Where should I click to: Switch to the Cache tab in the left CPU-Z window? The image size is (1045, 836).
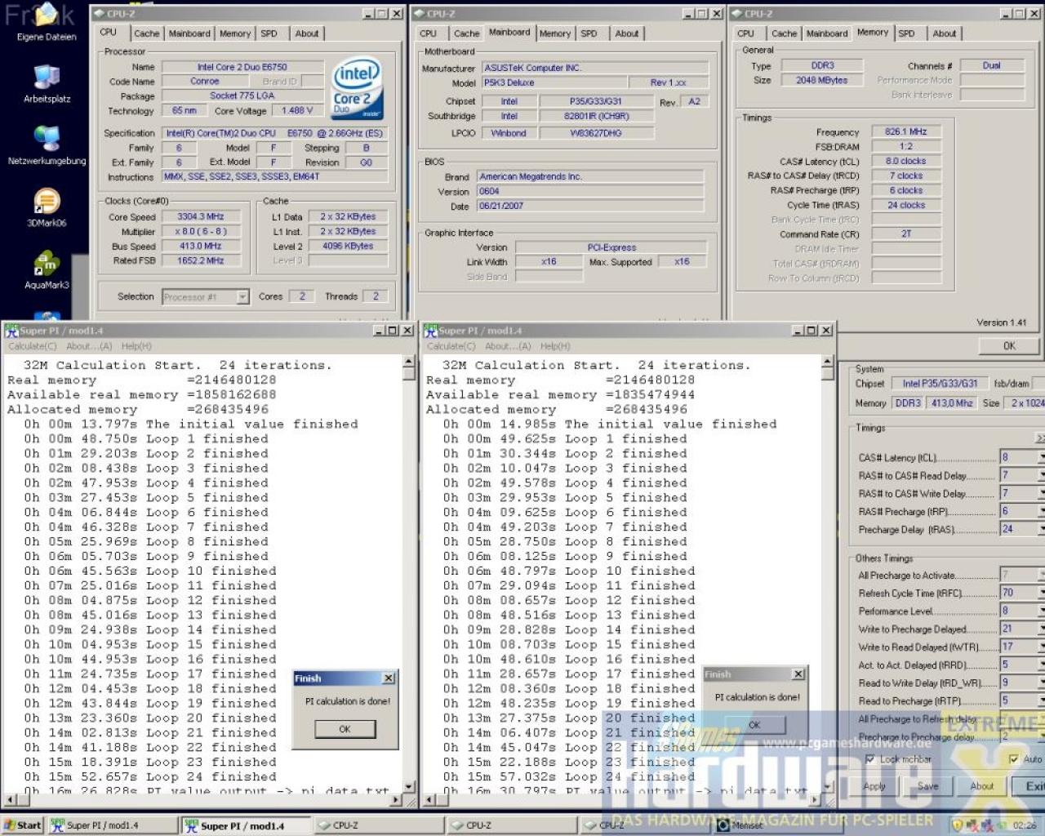(147, 33)
